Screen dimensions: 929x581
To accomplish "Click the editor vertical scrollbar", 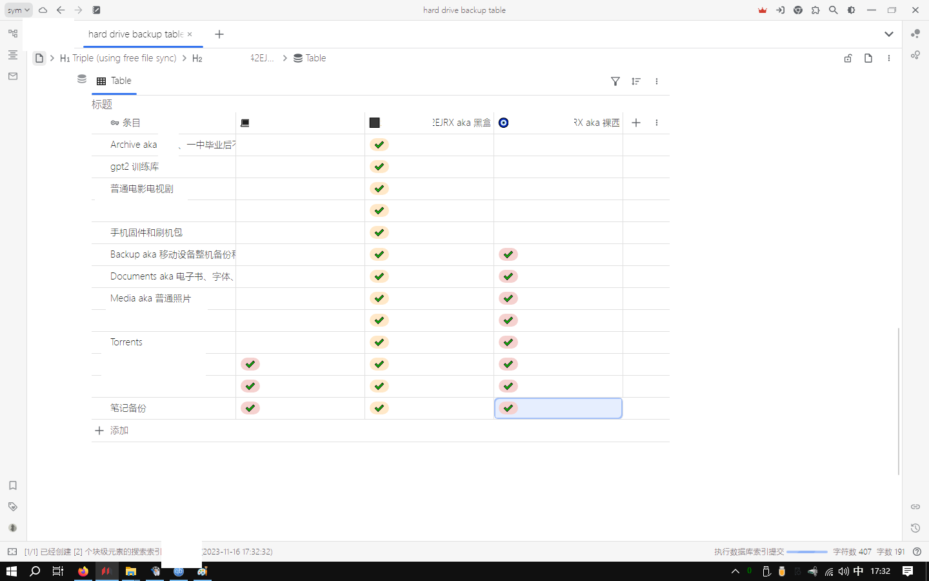I will [x=899, y=402].
